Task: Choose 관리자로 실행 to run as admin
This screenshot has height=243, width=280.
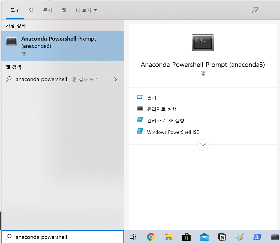Action: [x=161, y=109]
